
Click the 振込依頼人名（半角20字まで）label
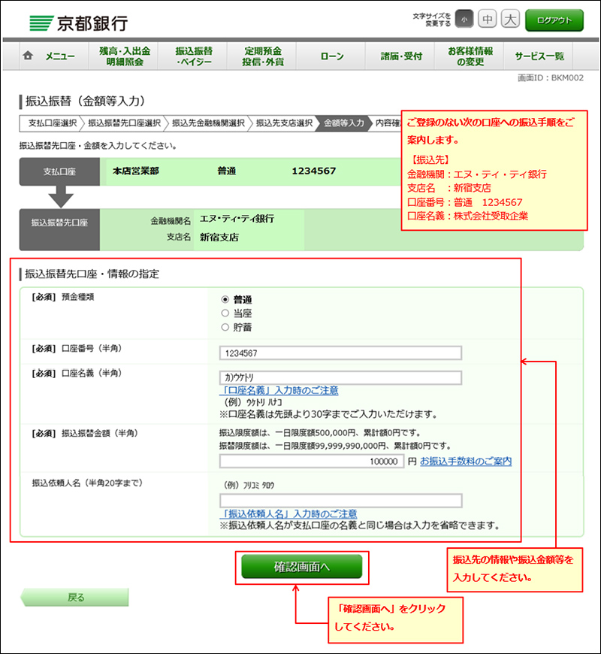87,483
